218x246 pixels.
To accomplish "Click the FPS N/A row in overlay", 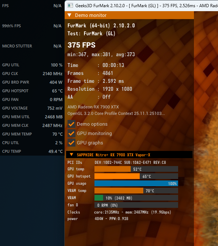I will pyautogui.click(x=32, y=6).
